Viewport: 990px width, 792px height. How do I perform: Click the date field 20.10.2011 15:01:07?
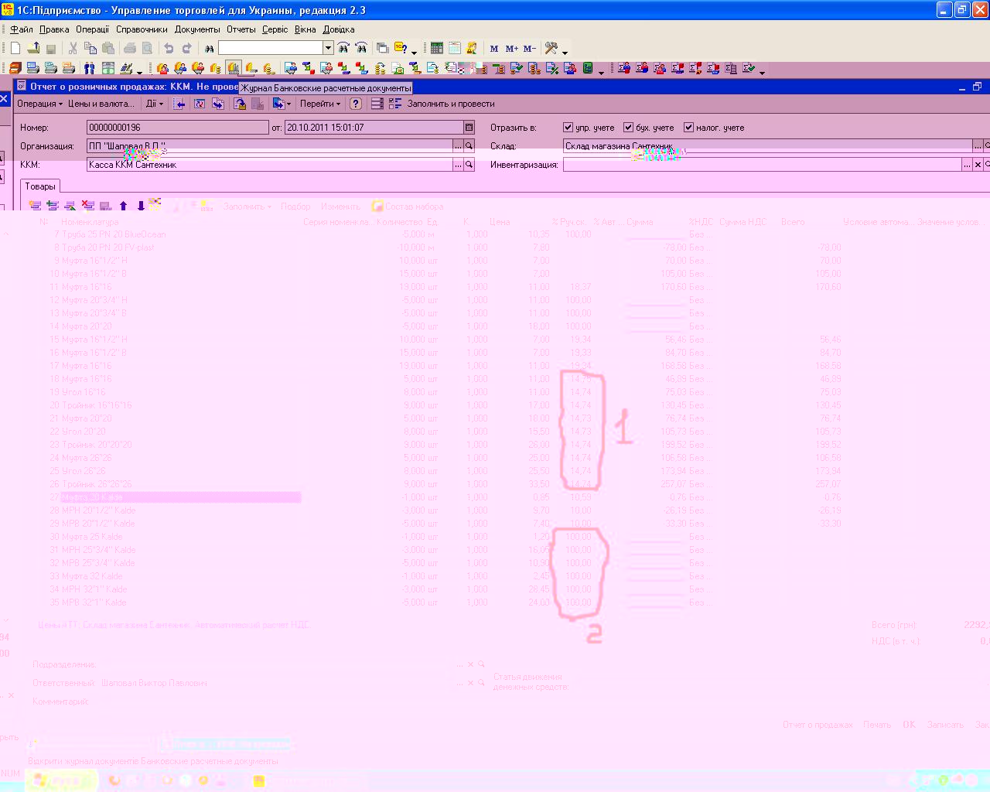point(374,128)
